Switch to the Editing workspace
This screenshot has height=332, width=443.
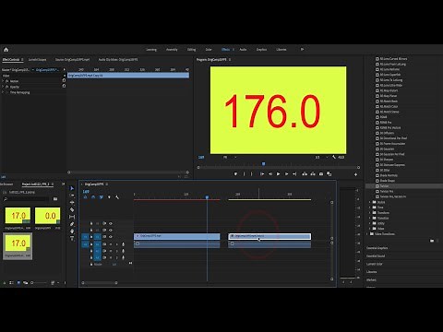(x=191, y=50)
